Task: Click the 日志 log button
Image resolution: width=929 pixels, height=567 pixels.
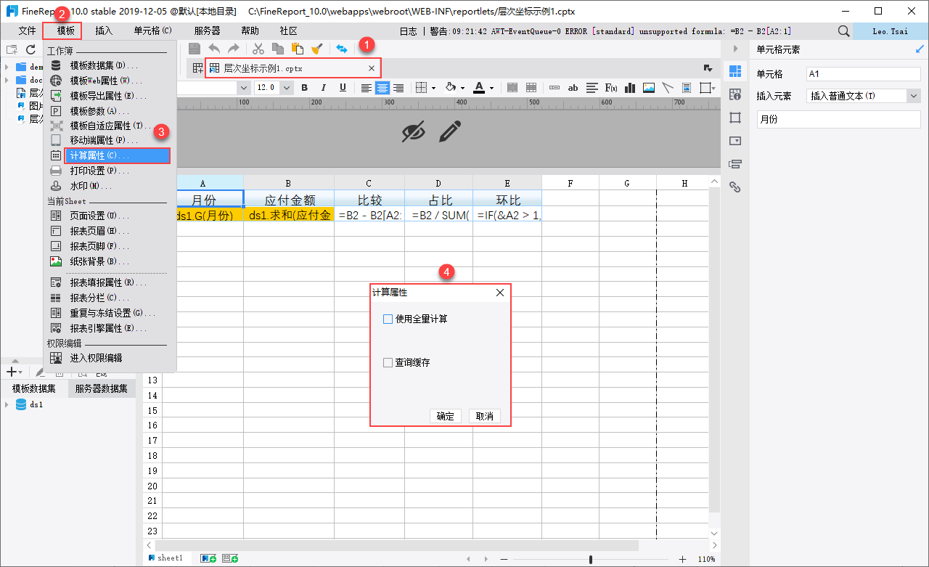Action: pyautogui.click(x=409, y=31)
